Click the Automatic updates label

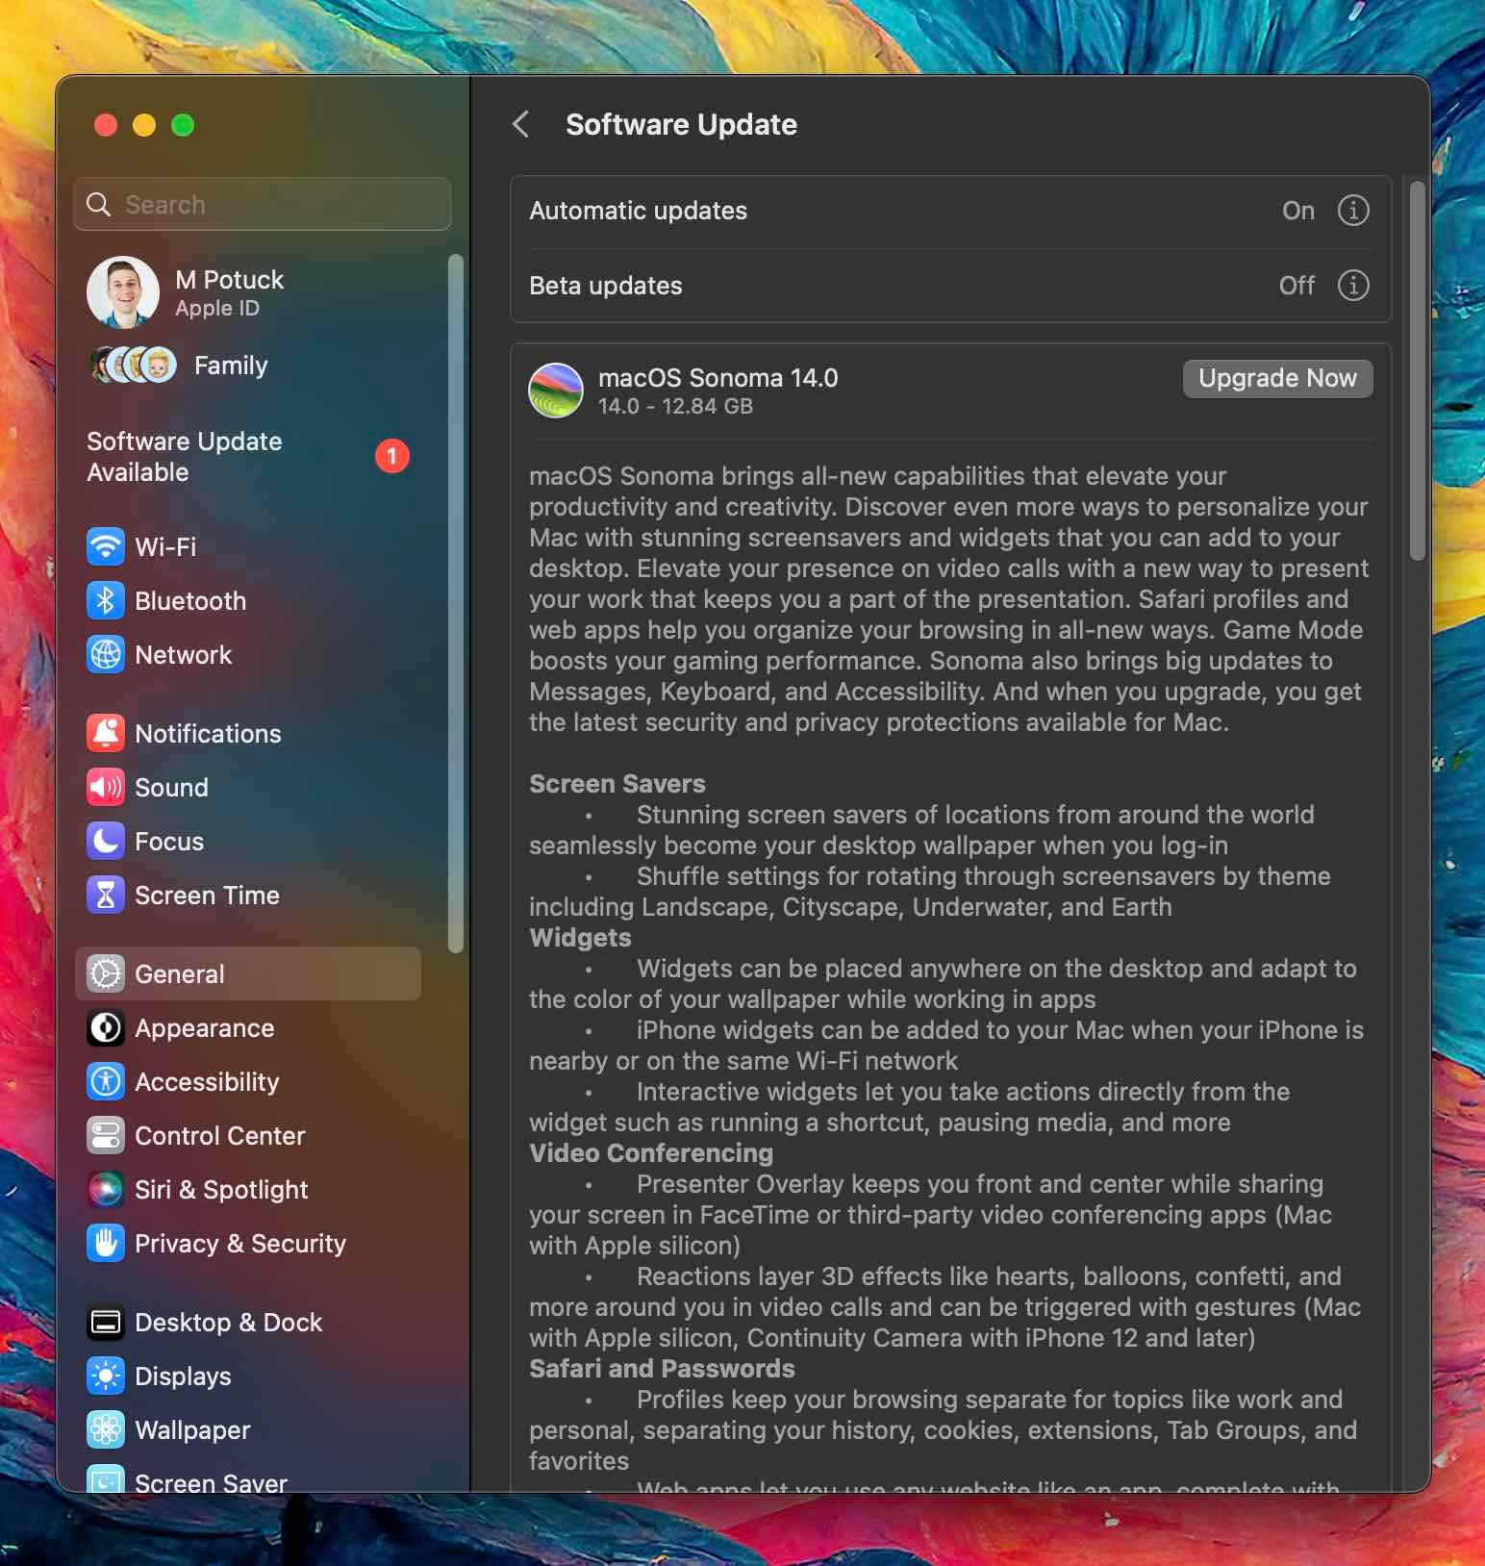(638, 210)
